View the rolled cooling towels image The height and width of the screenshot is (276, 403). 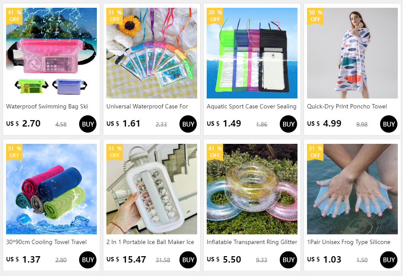click(51, 189)
